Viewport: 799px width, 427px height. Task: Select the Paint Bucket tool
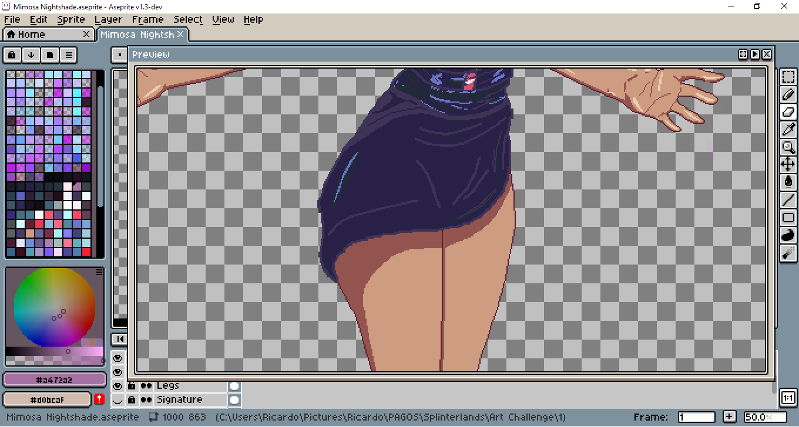(788, 182)
